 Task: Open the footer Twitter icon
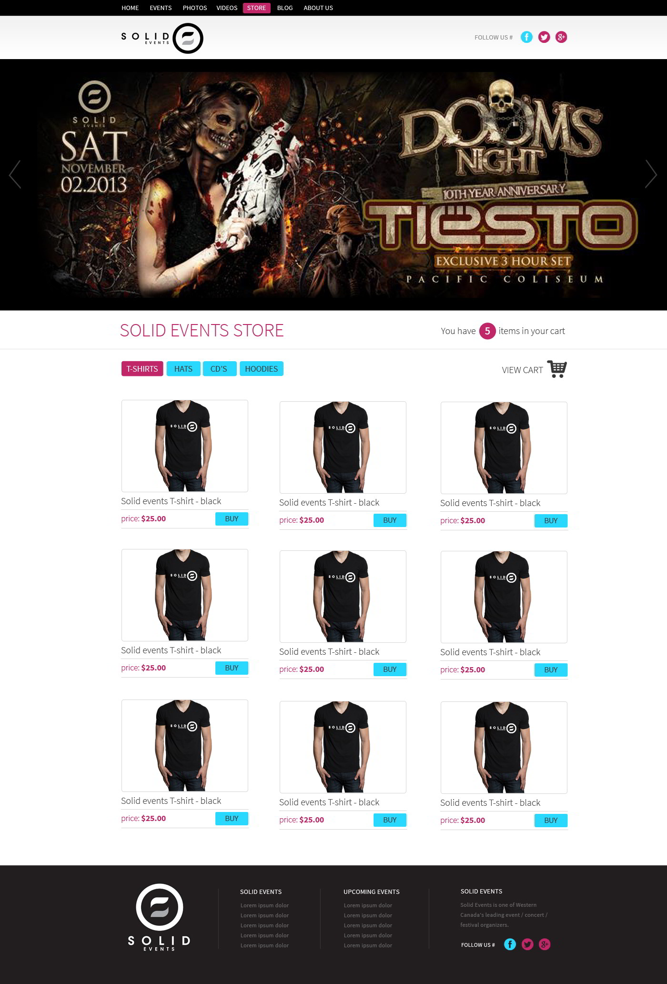coord(527,944)
